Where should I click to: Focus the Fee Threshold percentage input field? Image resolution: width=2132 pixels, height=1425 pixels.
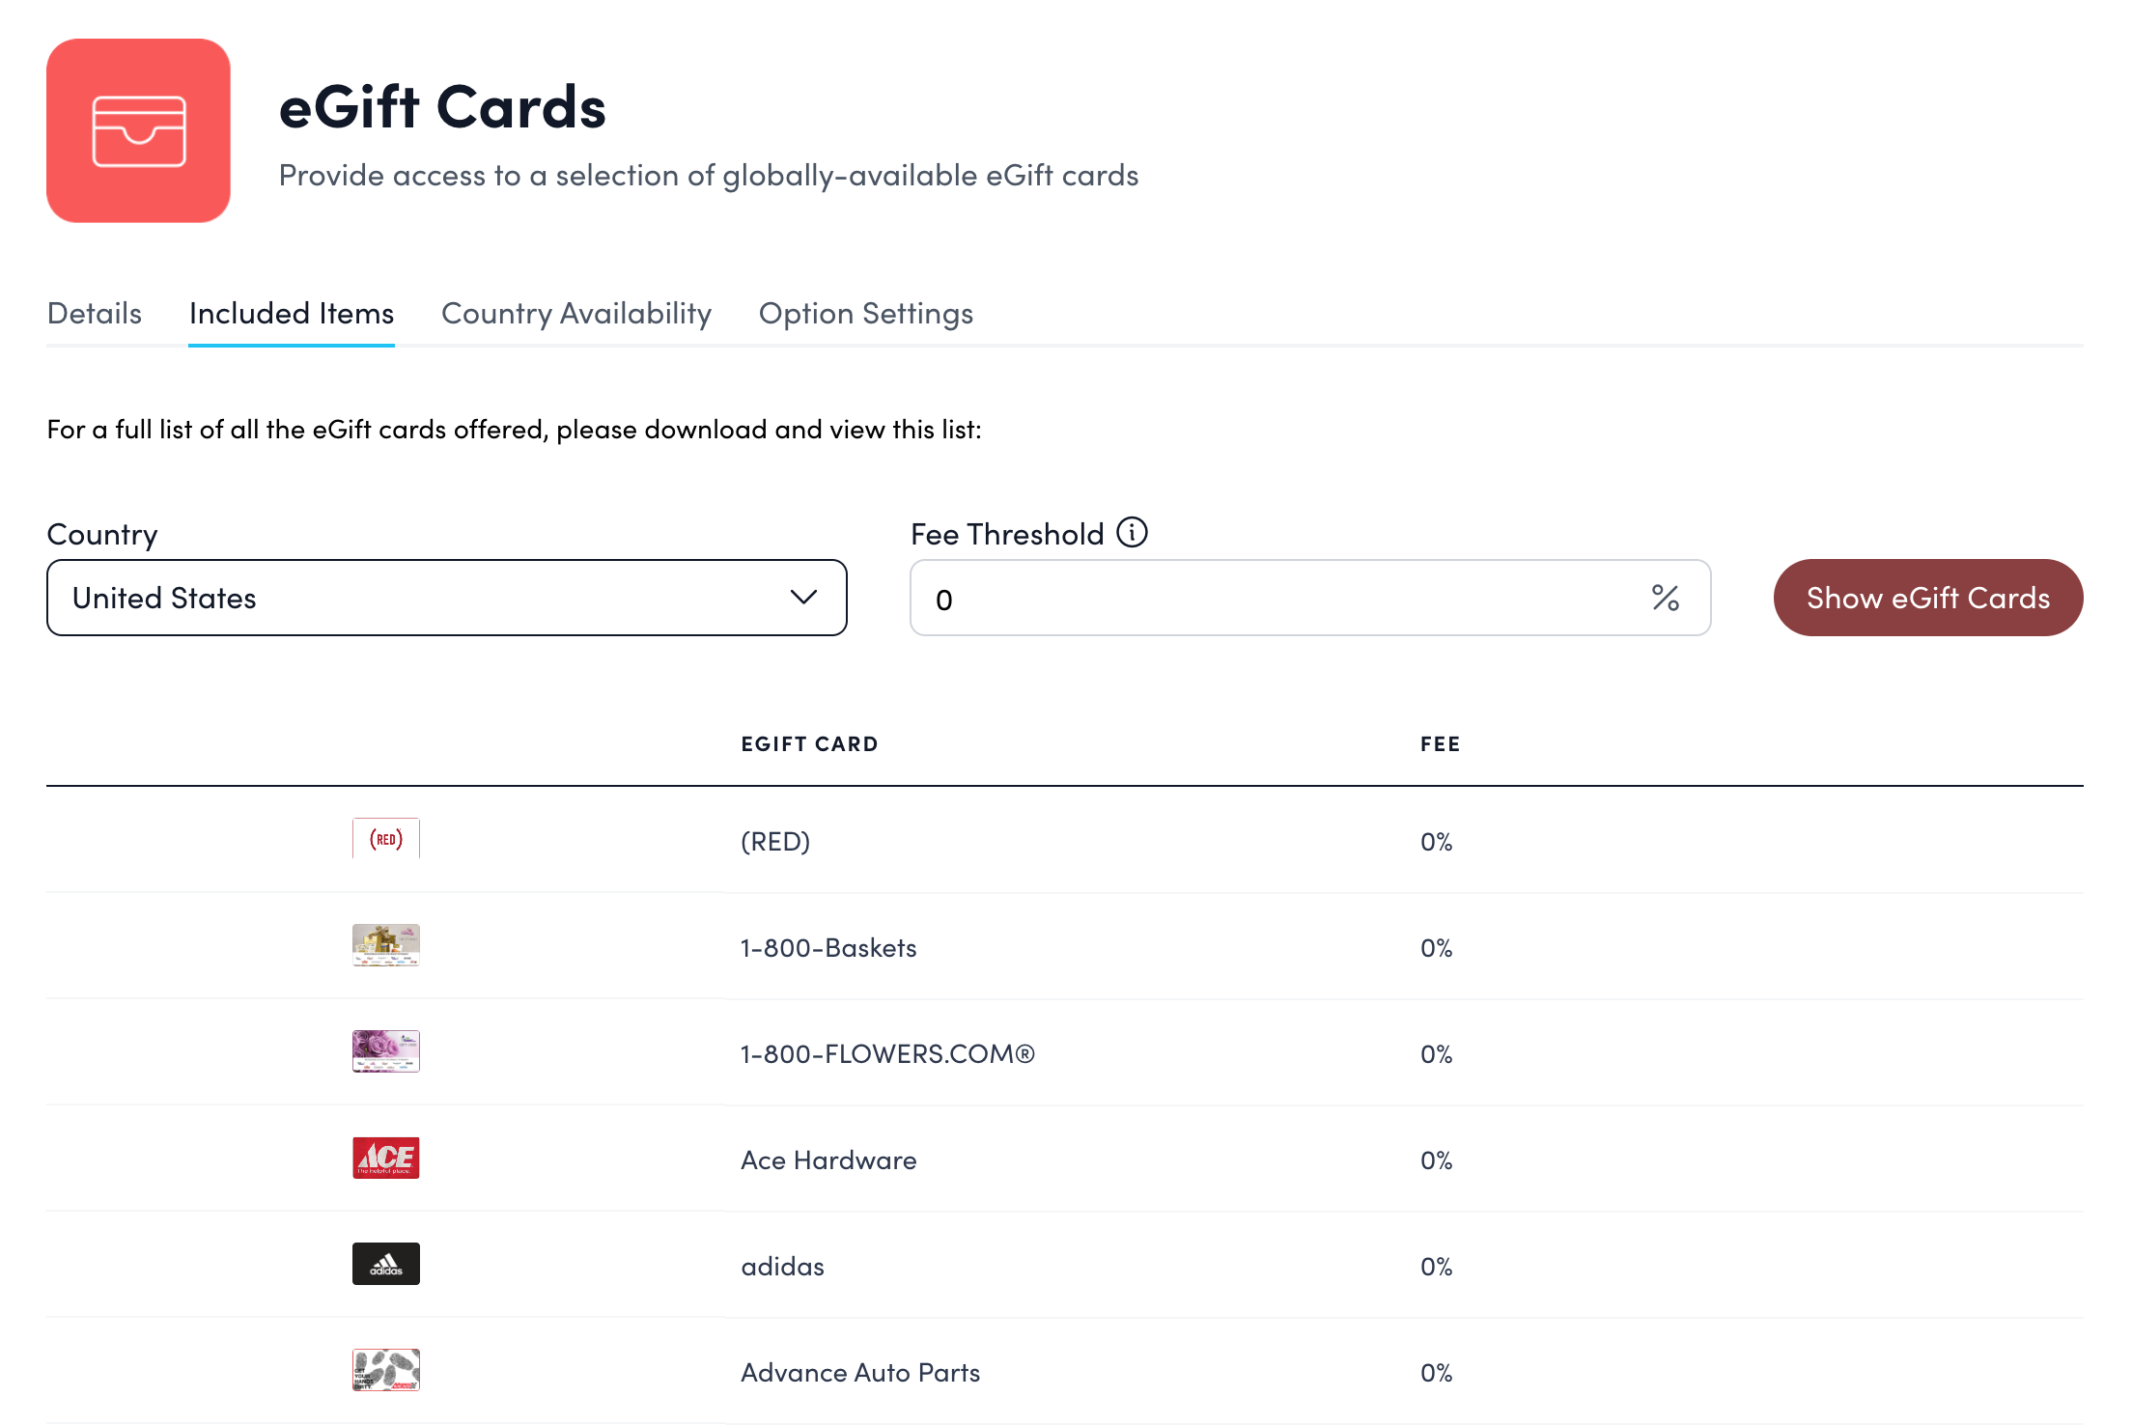tap(1275, 599)
